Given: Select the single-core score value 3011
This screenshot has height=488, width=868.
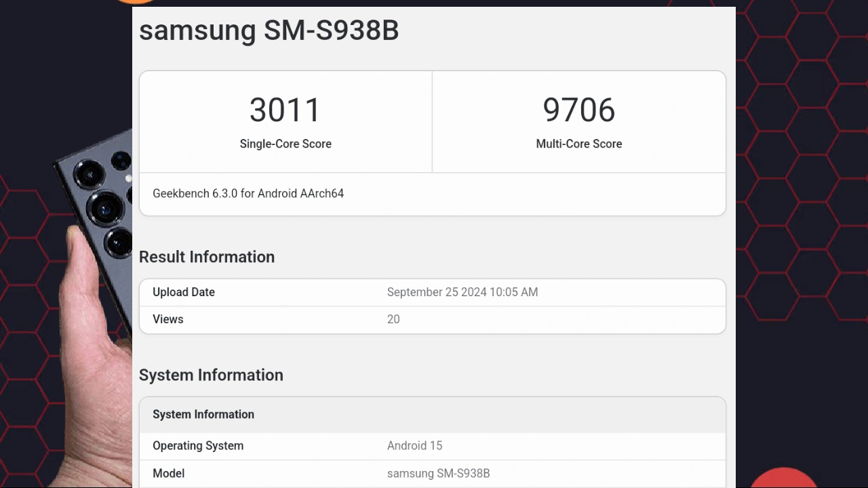Looking at the screenshot, I should point(285,110).
